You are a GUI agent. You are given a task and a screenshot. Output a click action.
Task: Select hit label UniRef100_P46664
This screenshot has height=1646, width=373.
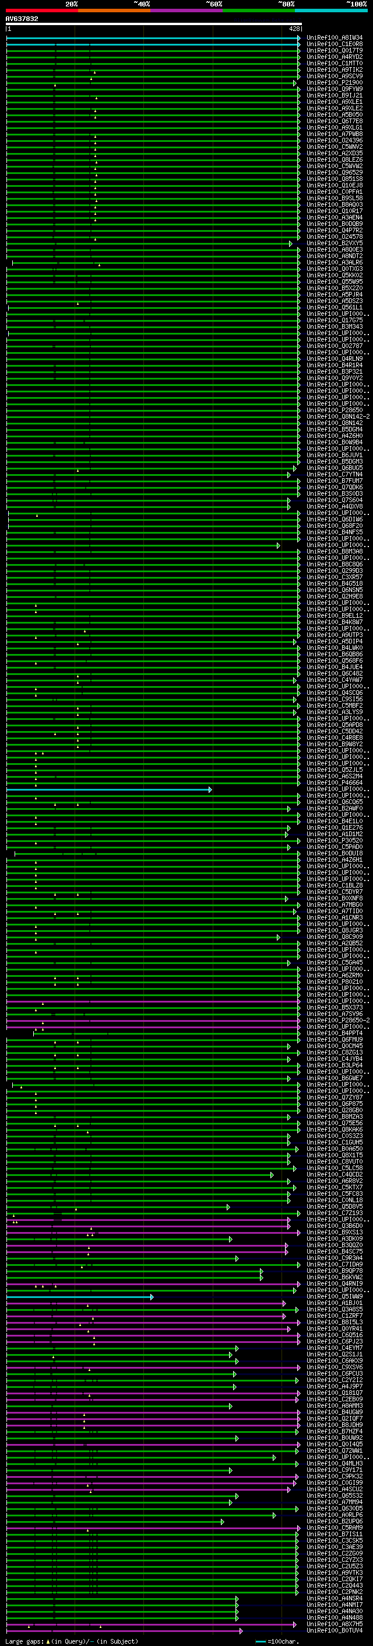(x=335, y=782)
